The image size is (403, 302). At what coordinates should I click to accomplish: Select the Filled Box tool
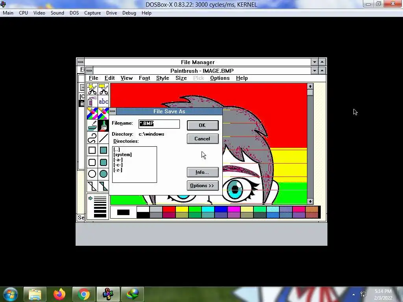(x=104, y=150)
